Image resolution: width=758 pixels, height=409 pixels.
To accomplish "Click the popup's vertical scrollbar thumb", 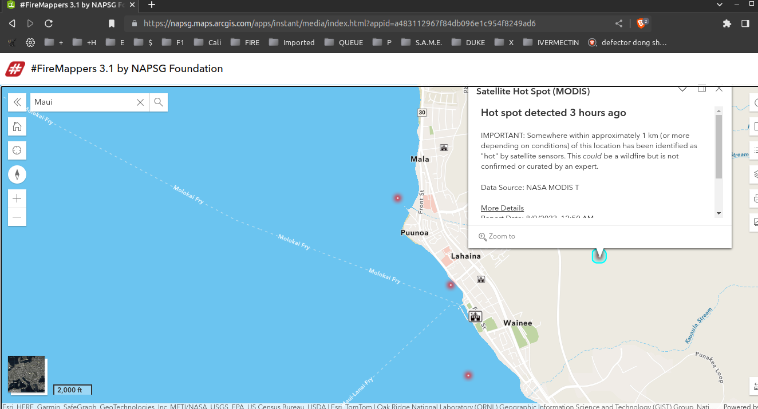I will (x=718, y=146).
